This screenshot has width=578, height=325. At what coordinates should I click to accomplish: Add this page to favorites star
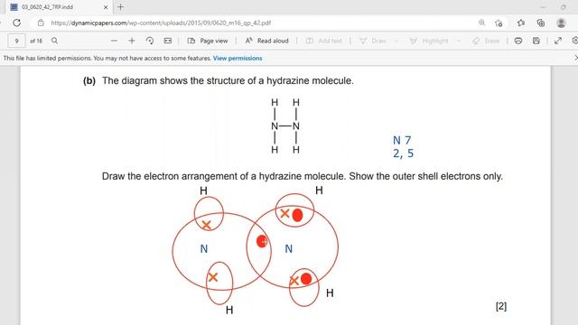click(499, 23)
